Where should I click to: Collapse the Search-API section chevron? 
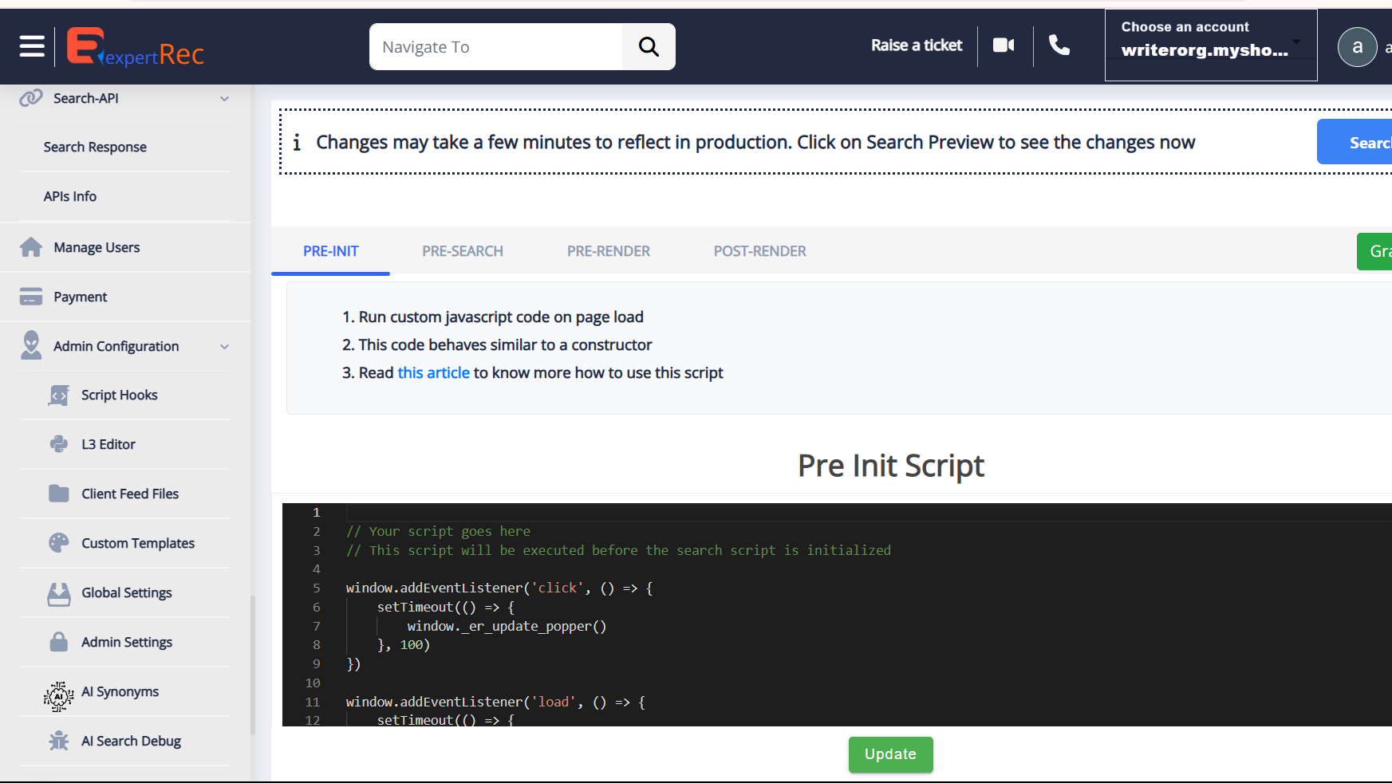(x=224, y=99)
